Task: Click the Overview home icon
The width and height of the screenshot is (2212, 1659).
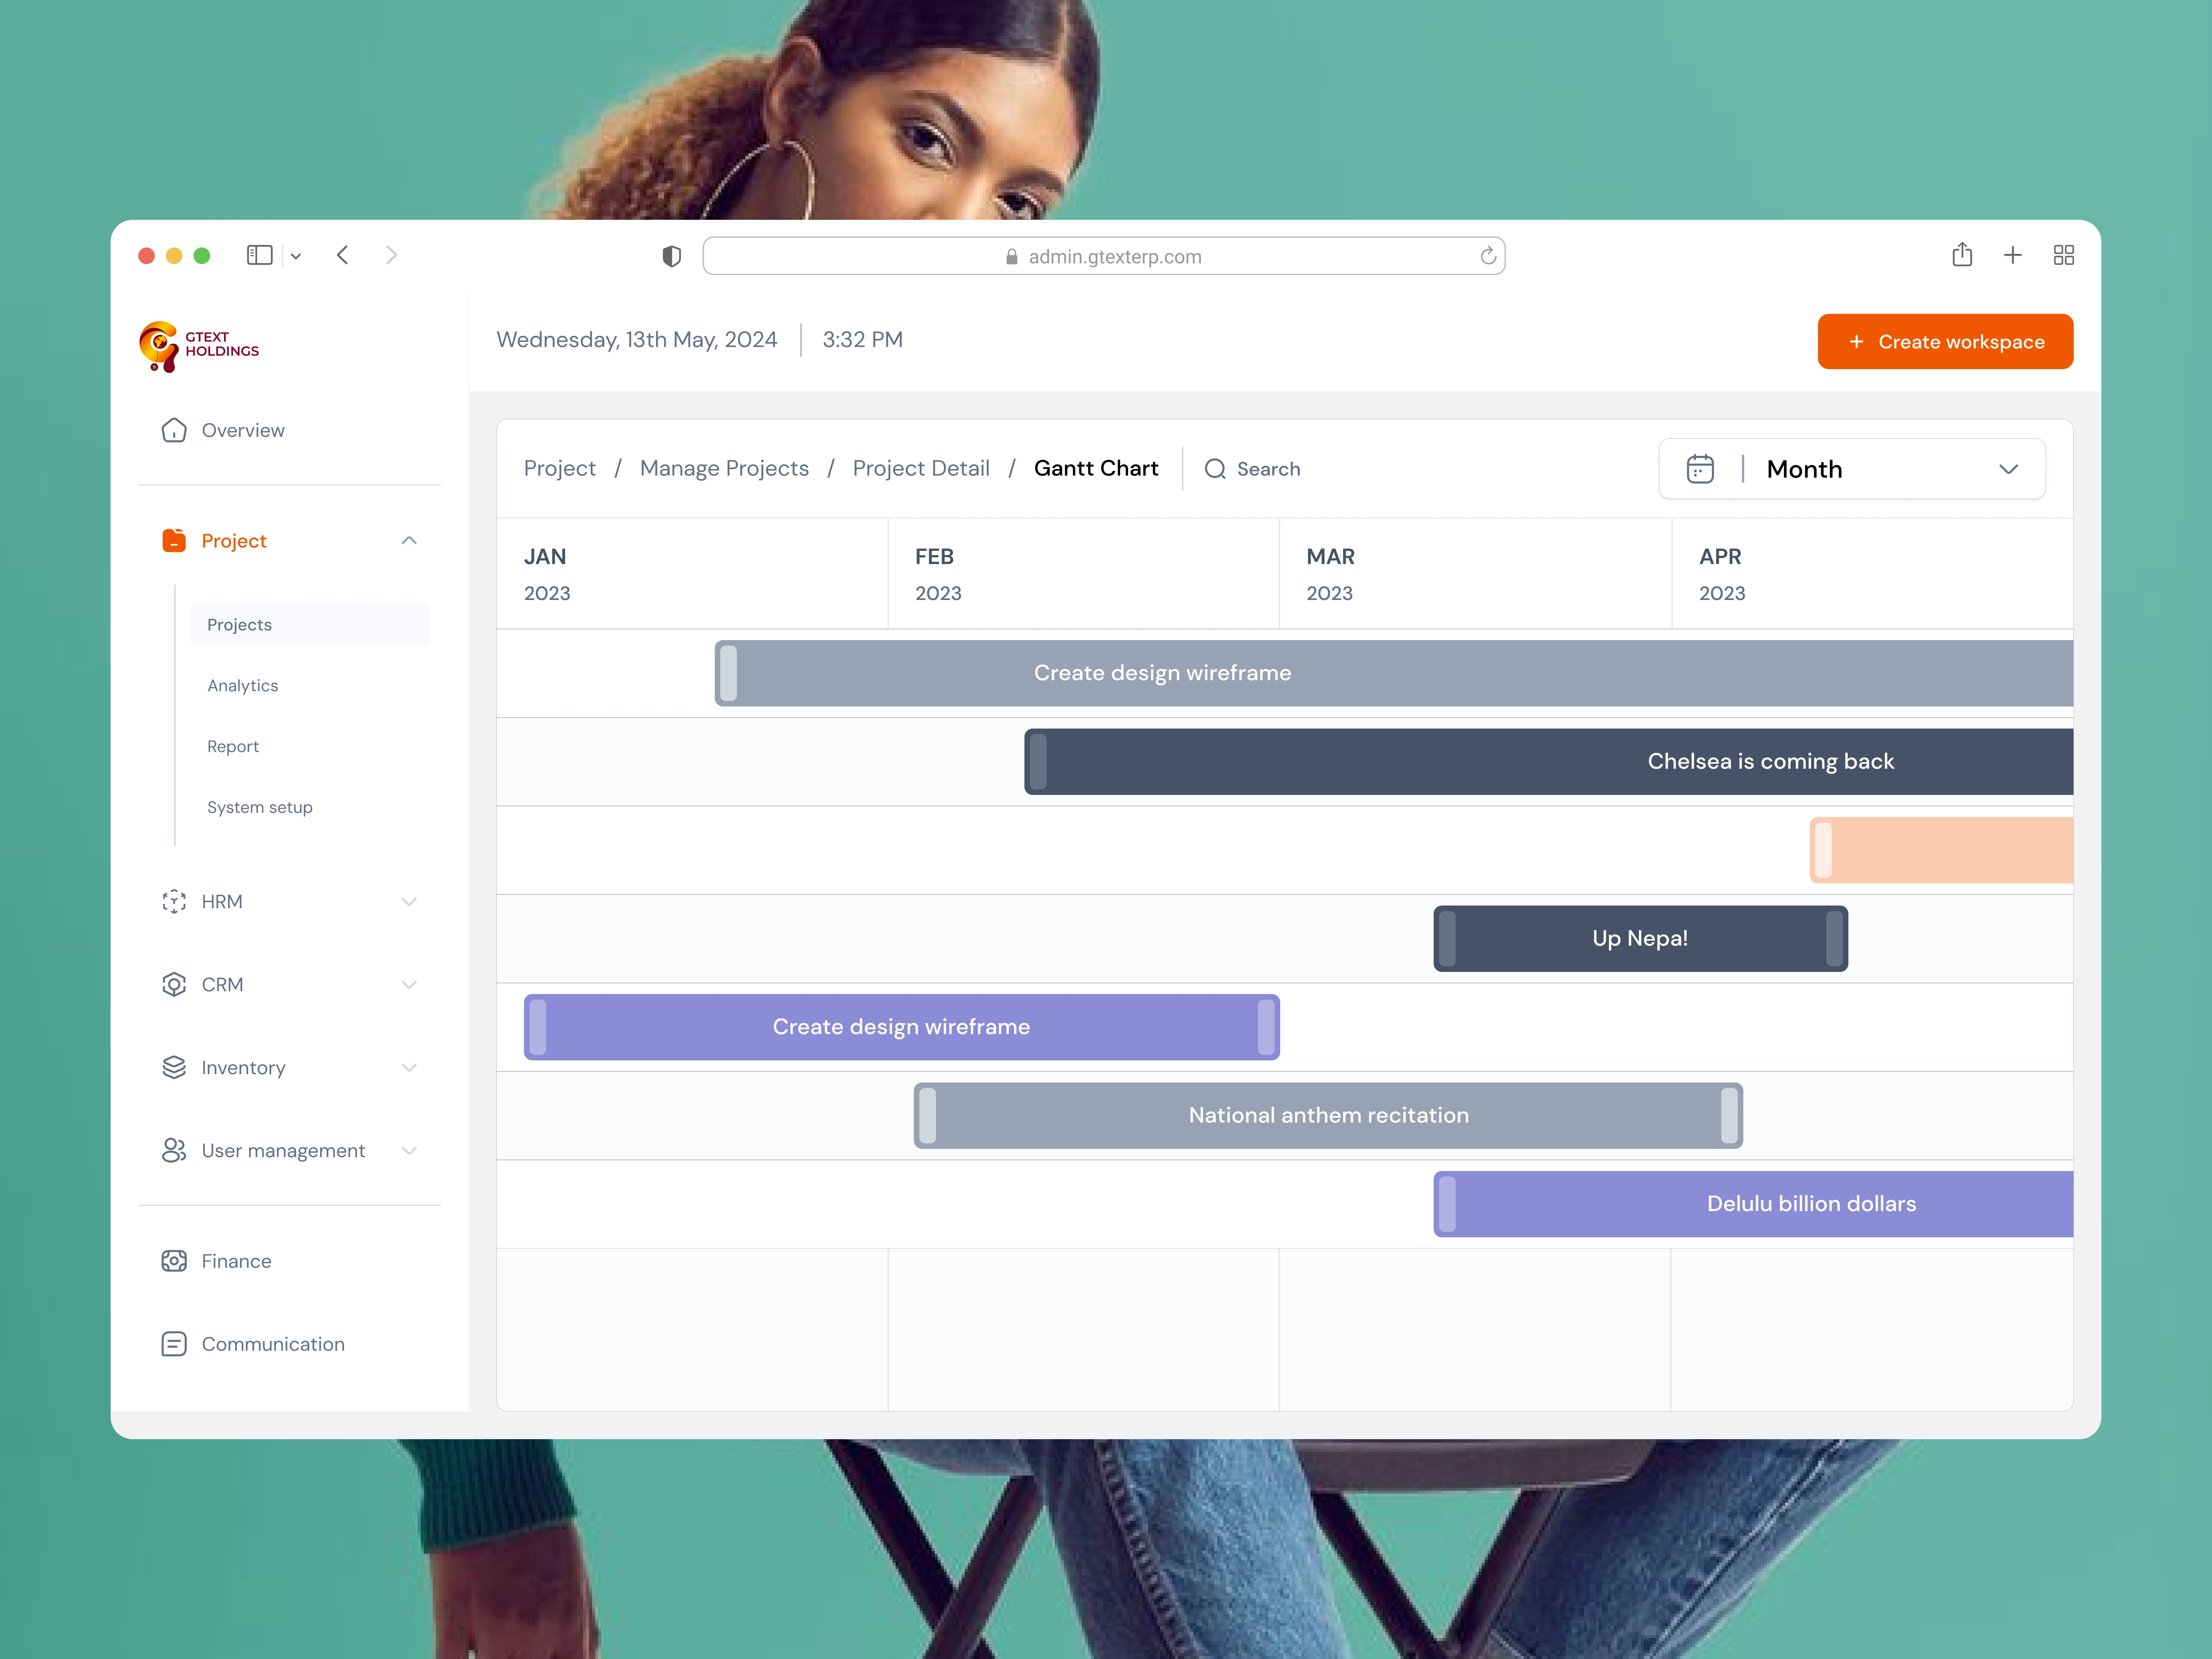Action: (x=174, y=430)
